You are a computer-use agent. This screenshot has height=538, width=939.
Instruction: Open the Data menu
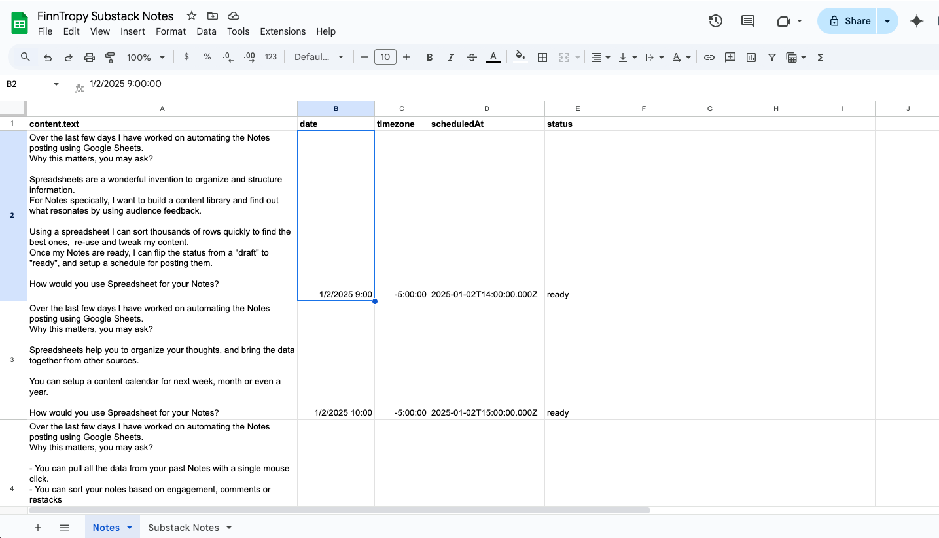(206, 31)
